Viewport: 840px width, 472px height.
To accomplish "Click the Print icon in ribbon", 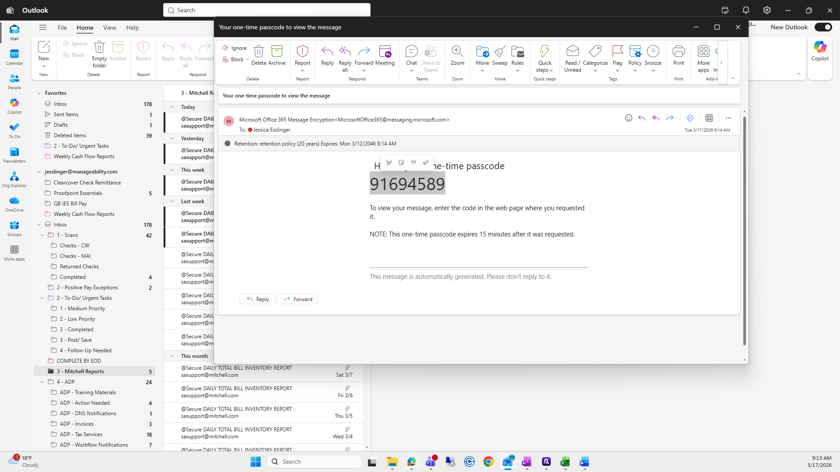I will 678,52.
